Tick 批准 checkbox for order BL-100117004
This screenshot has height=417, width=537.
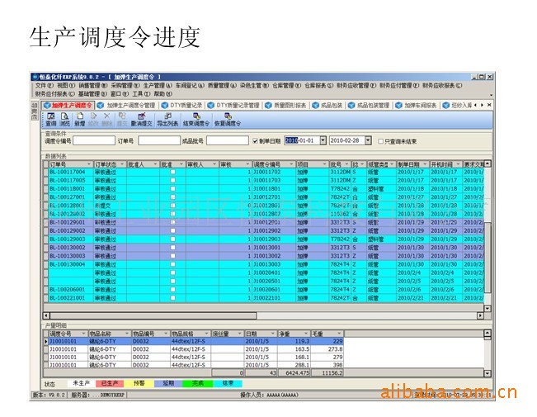[172, 172]
